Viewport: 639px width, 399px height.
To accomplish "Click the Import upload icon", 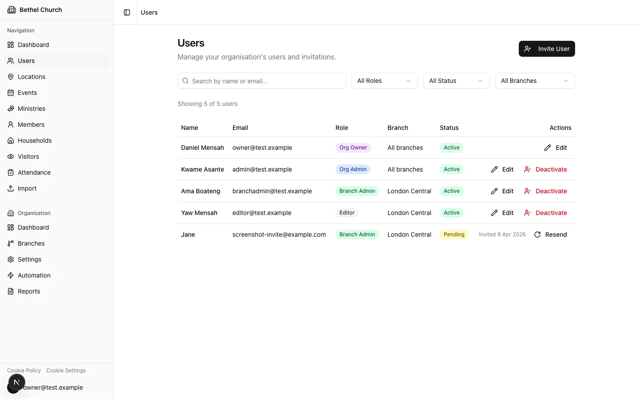I will coord(11,188).
